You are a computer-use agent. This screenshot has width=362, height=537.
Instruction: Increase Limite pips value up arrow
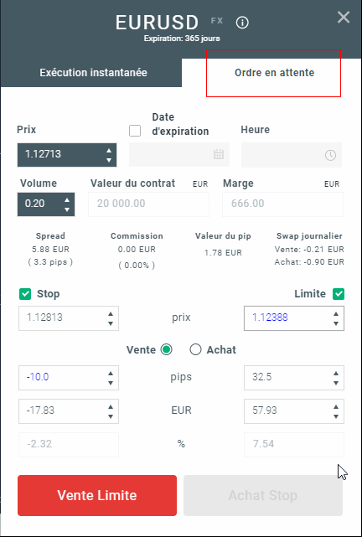pyautogui.click(x=336, y=374)
